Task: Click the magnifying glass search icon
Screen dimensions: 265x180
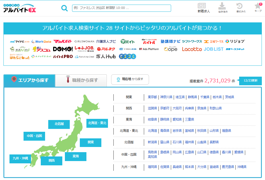Action: (x=65, y=8)
